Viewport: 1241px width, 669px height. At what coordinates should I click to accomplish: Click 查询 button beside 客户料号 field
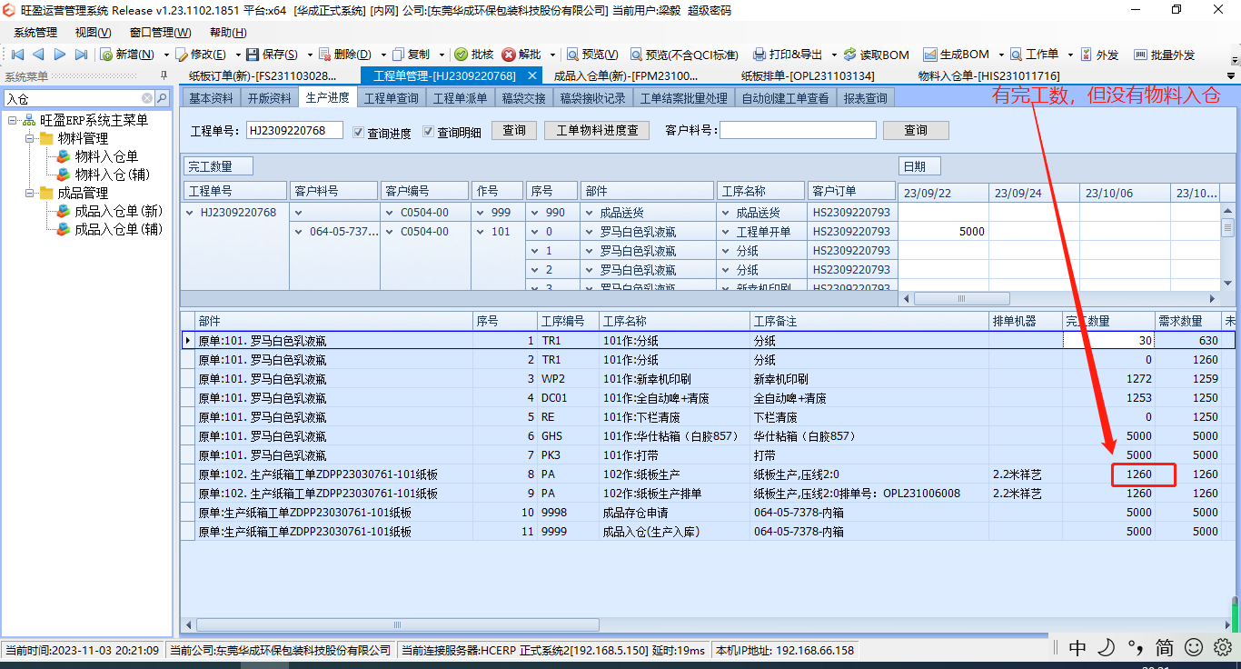pyautogui.click(x=916, y=131)
